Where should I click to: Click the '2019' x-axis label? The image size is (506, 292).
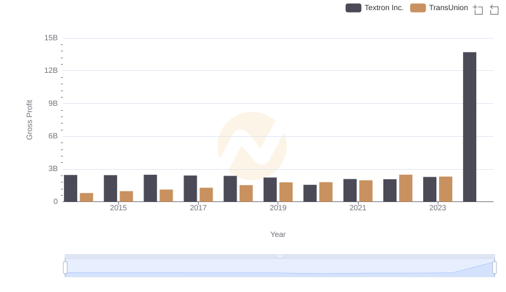(278, 208)
